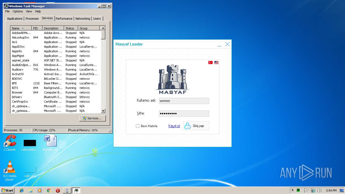This screenshot has width=345, height=194.
Task: Select the aspnet_state service row
Action: point(56,60)
